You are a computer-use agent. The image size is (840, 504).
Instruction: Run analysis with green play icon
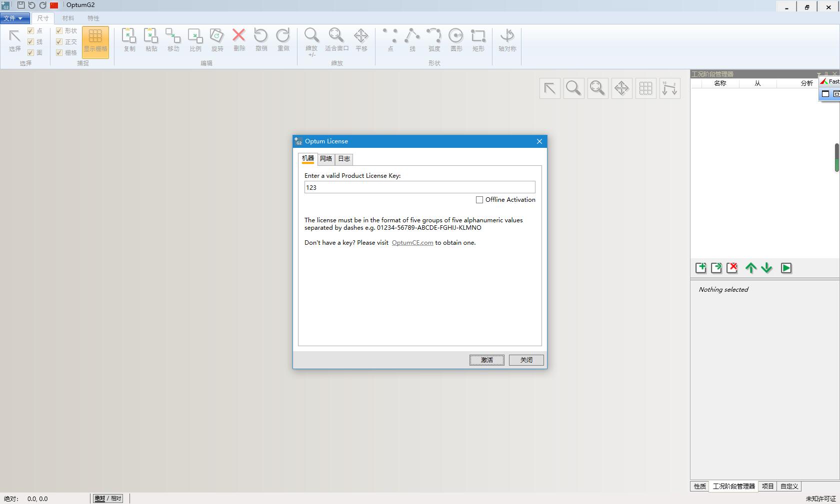point(786,268)
